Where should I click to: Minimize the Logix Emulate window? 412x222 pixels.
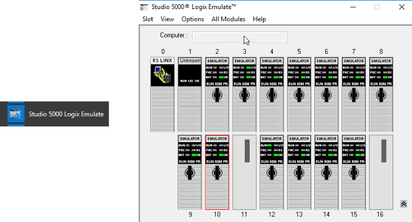(353, 7)
